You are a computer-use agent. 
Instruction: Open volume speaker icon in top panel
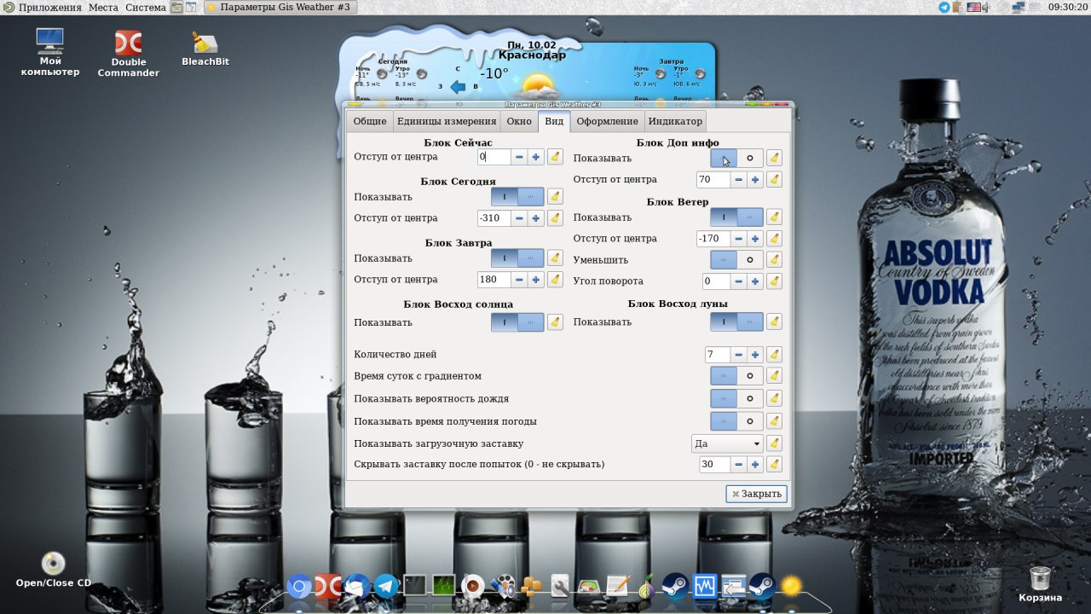click(986, 7)
